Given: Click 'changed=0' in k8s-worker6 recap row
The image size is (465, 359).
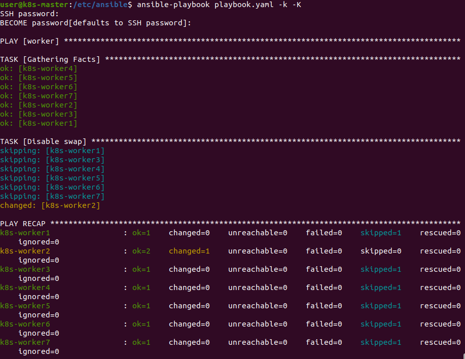Looking at the screenshot, I should click(x=189, y=324).
